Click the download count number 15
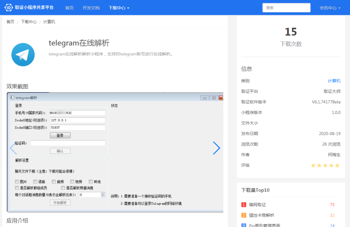Screen dimensions: 350x227 [291, 32]
